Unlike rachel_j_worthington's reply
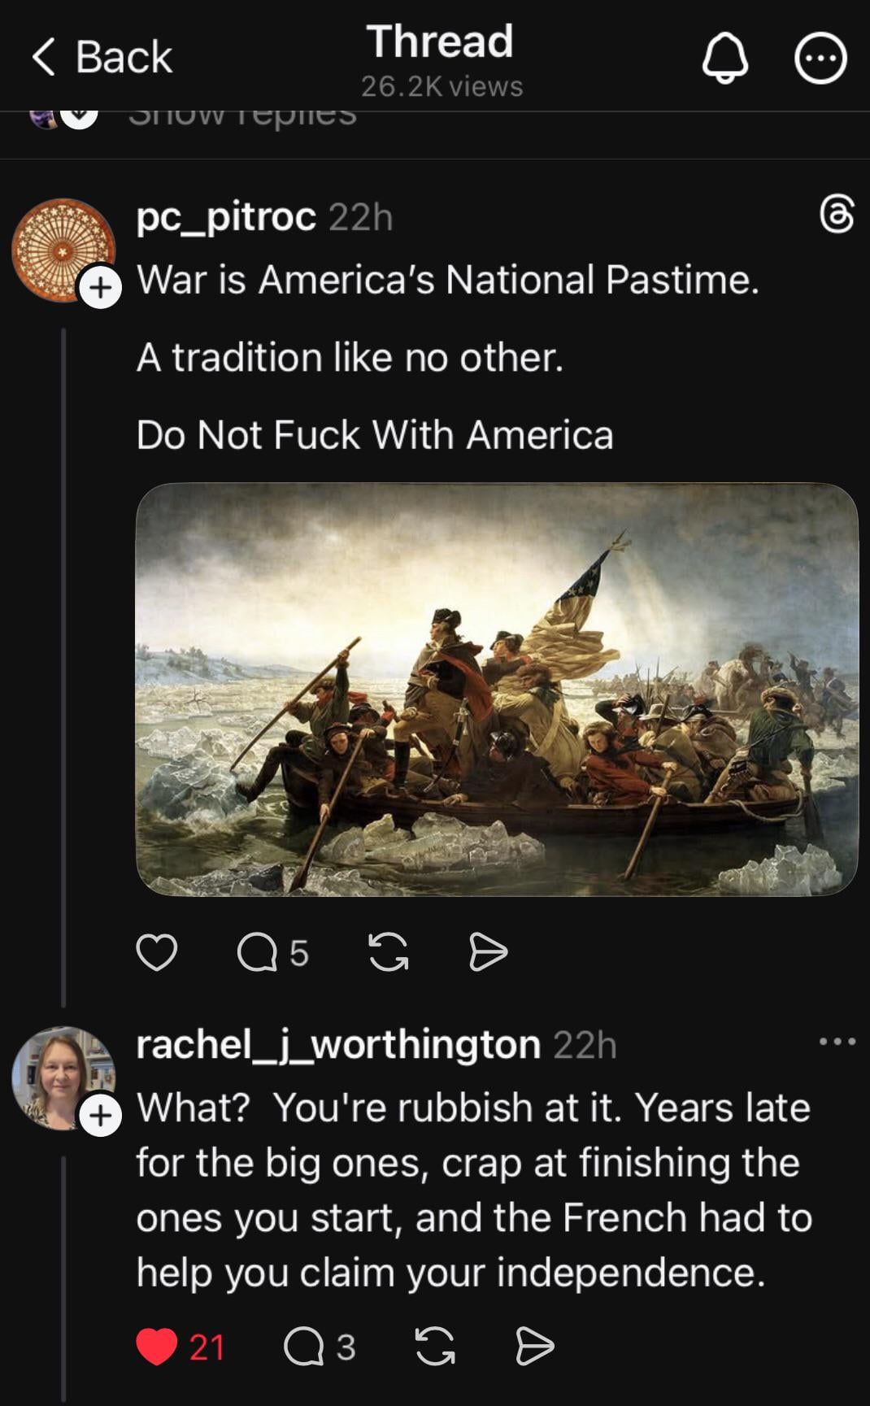The width and height of the screenshot is (870, 1406). pyautogui.click(x=157, y=1347)
